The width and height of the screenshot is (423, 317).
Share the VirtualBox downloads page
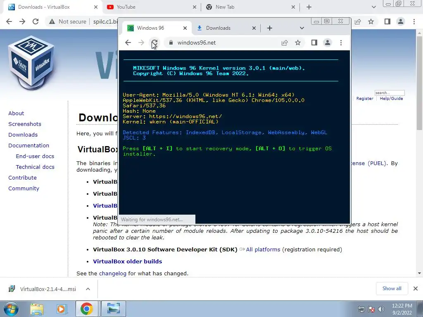click(x=358, y=21)
